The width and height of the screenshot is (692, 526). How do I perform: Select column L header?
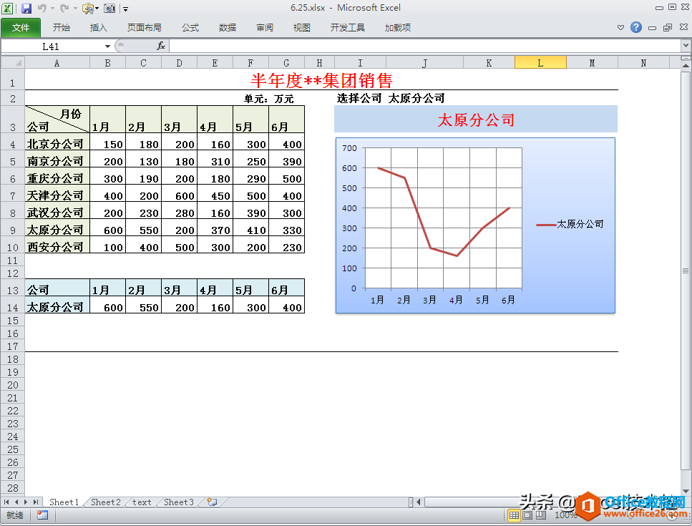pyautogui.click(x=540, y=63)
